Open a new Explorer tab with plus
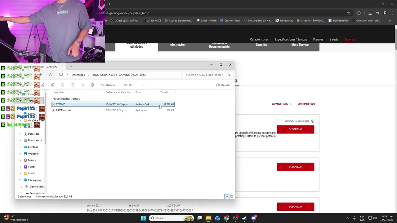397x223 pixels. (x=71, y=67)
